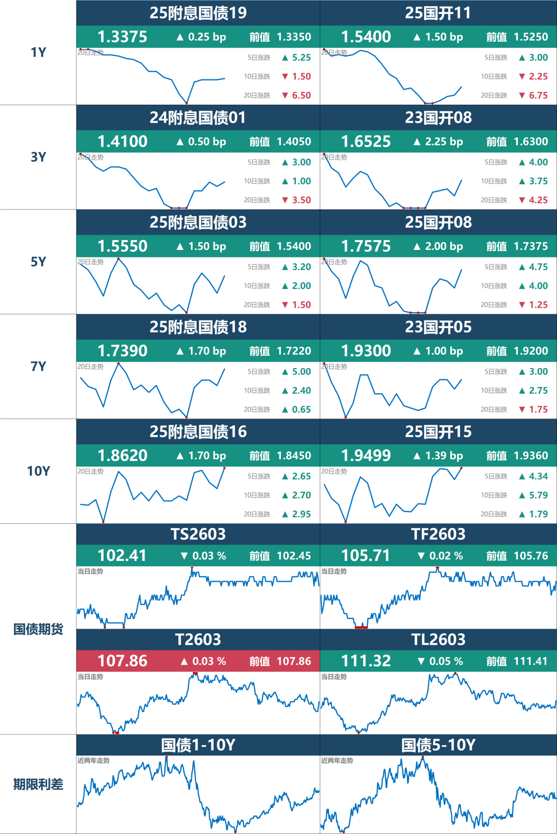The image size is (557, 834).
Task: Click the down arrow beside TL2603's 0.05 %
Action: pos(421,661)
